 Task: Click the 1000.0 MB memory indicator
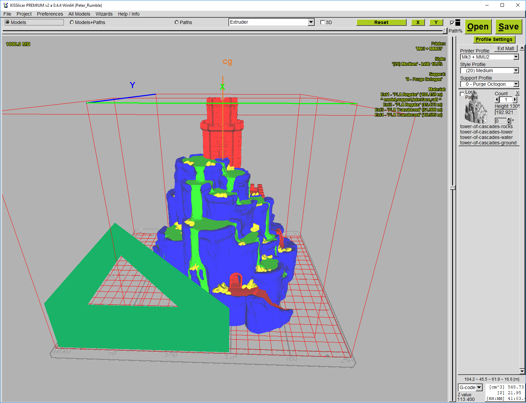click(x=18, y=44)
